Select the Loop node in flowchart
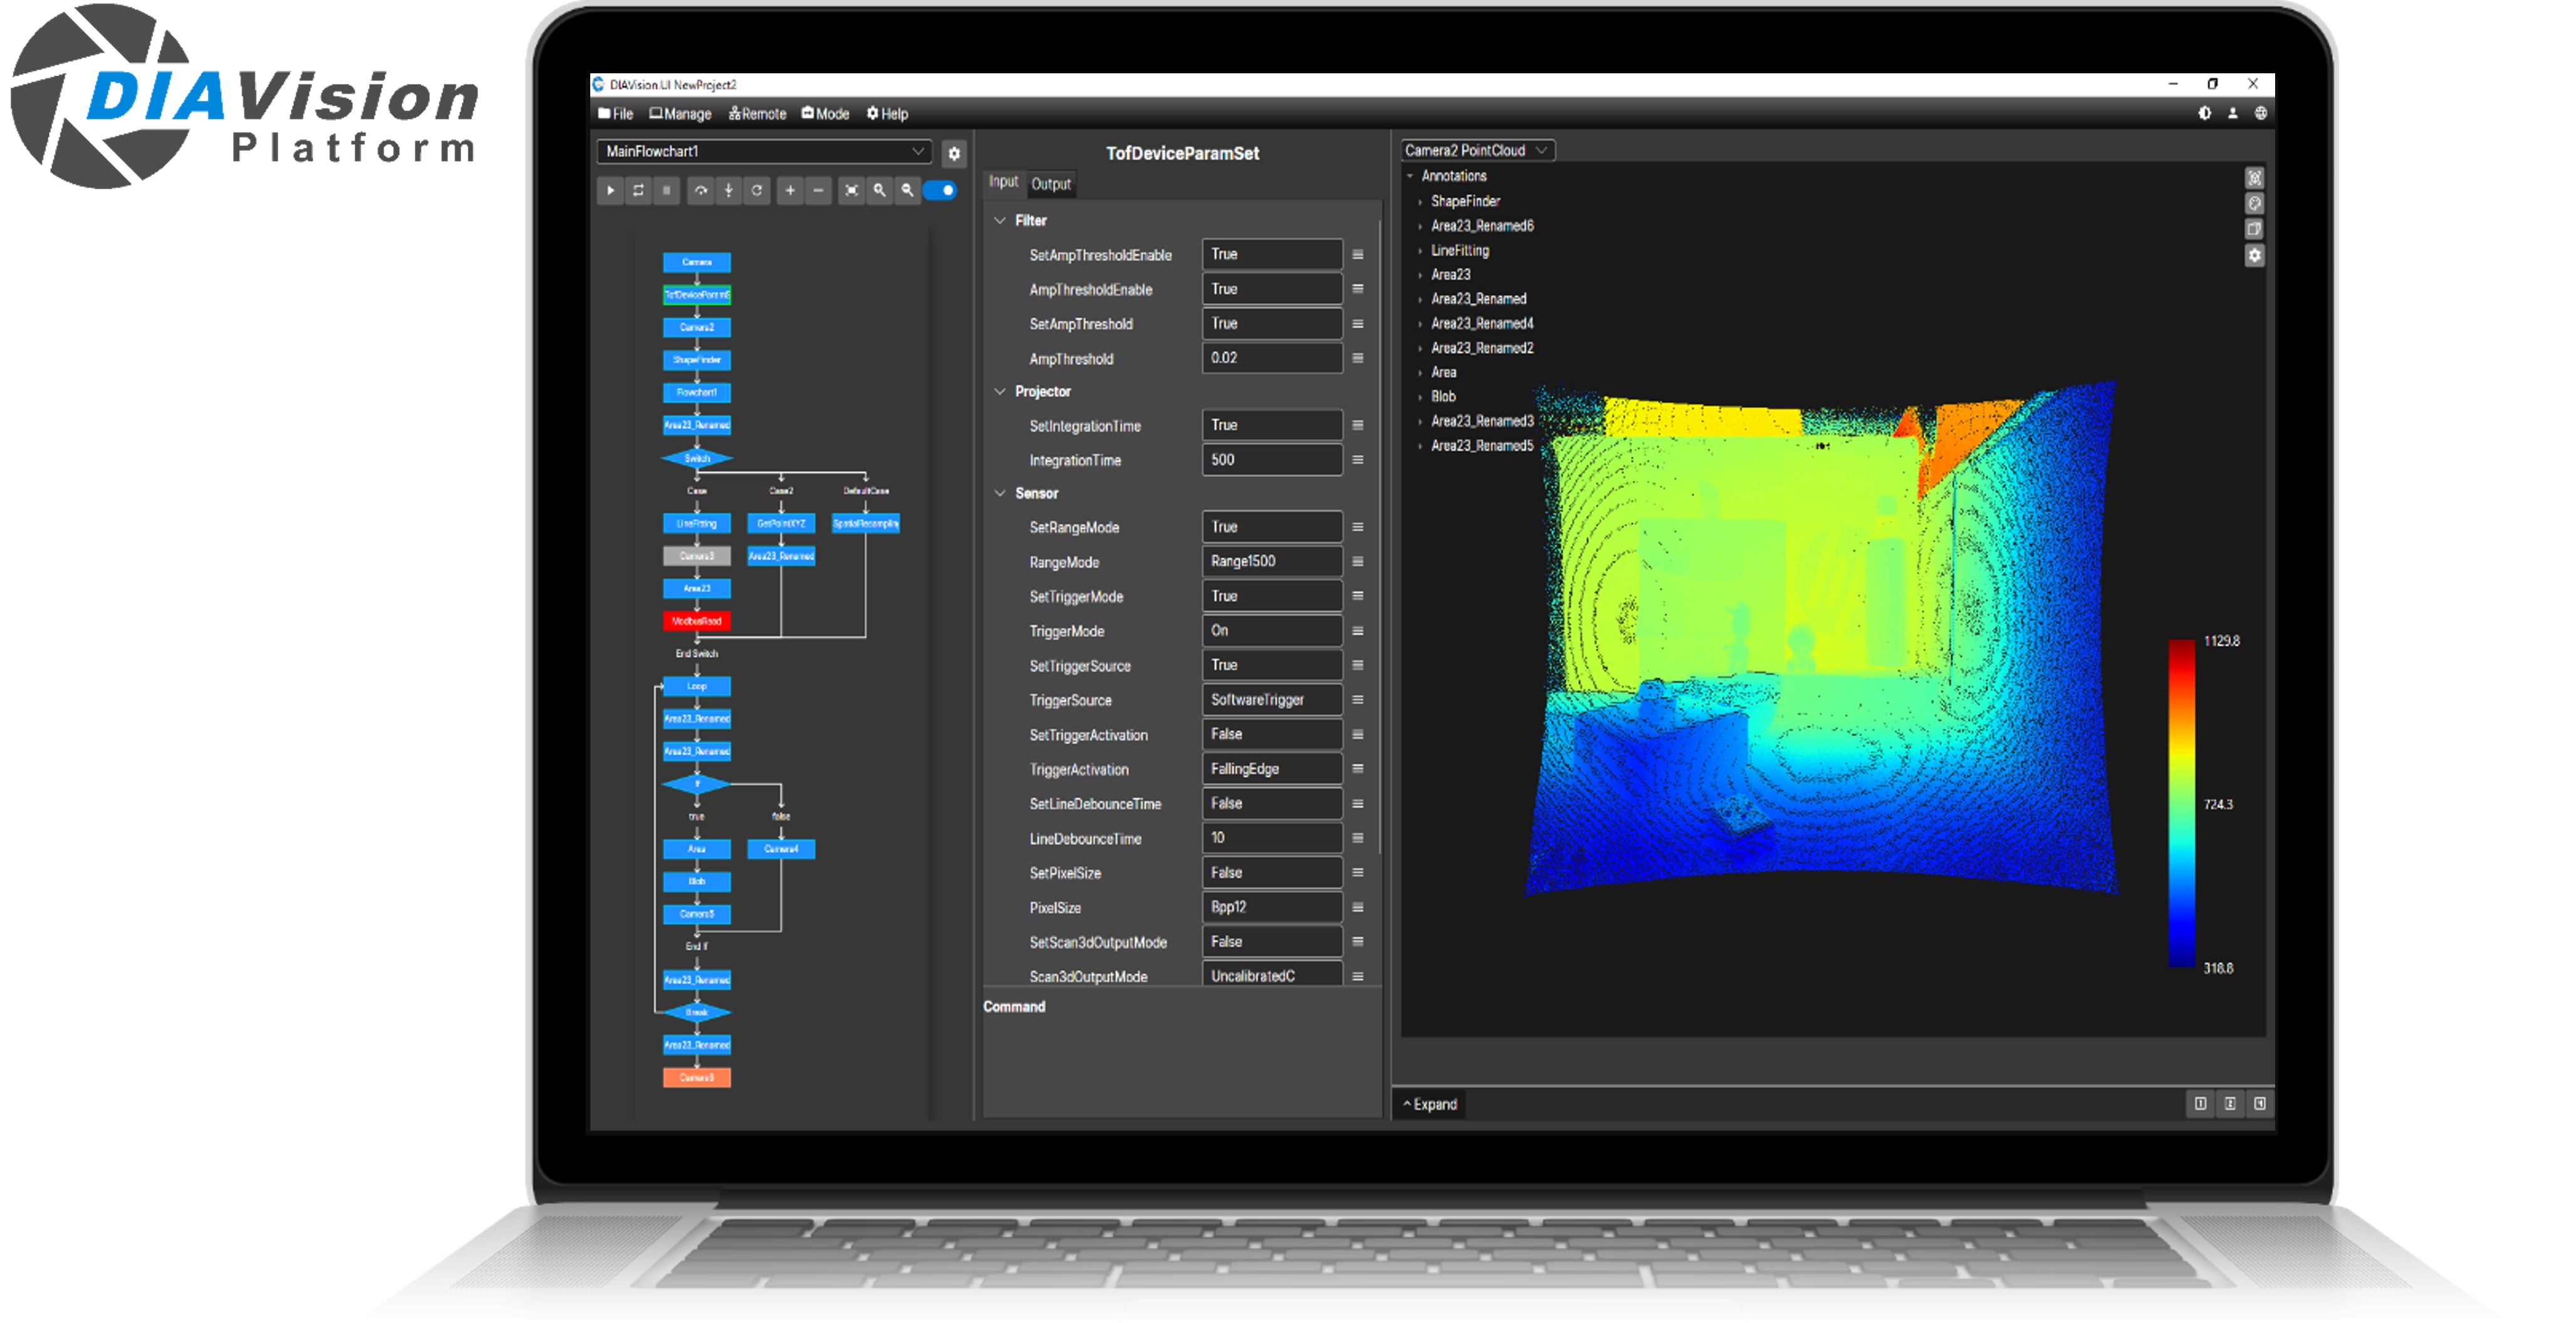2569x1323 pixels. pyautogui.click(x=696, y=687)
